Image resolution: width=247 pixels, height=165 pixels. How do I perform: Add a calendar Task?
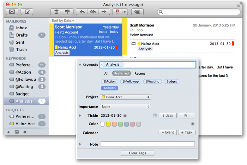[x=187, y=133]
